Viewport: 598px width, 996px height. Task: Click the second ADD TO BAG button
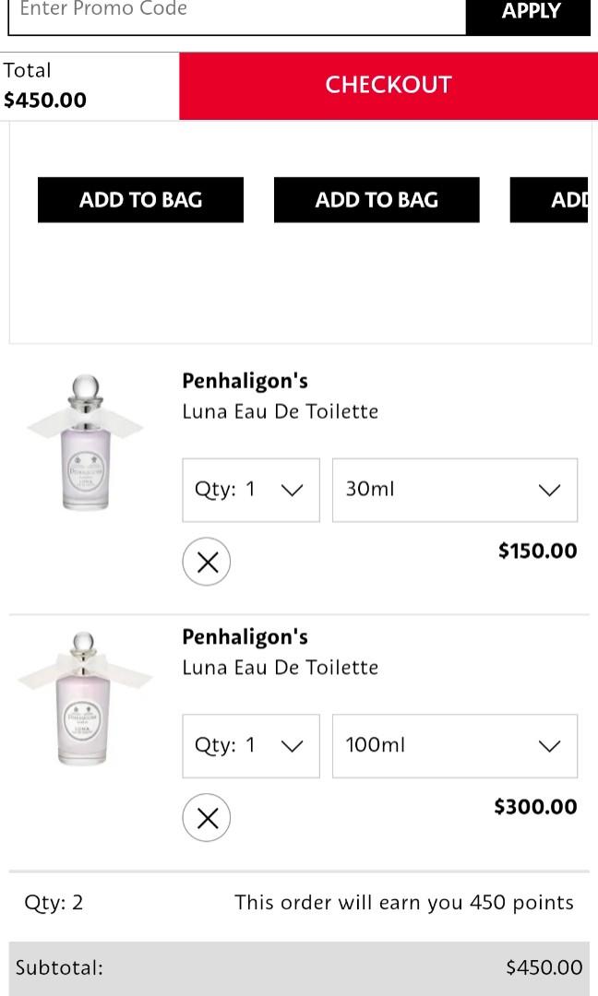[377, 199]
